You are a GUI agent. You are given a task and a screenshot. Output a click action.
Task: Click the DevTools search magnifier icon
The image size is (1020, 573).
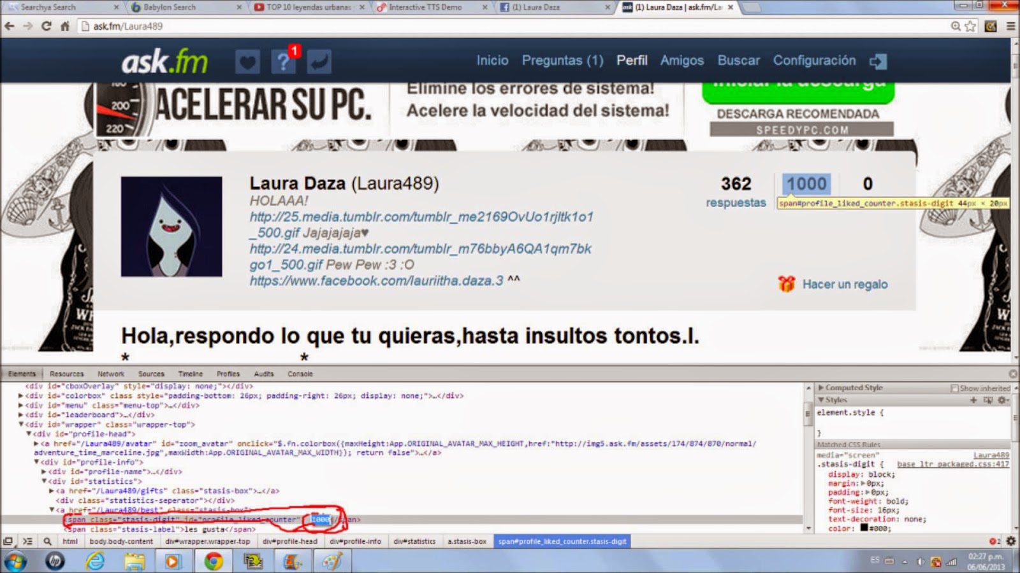coord(47,541)
